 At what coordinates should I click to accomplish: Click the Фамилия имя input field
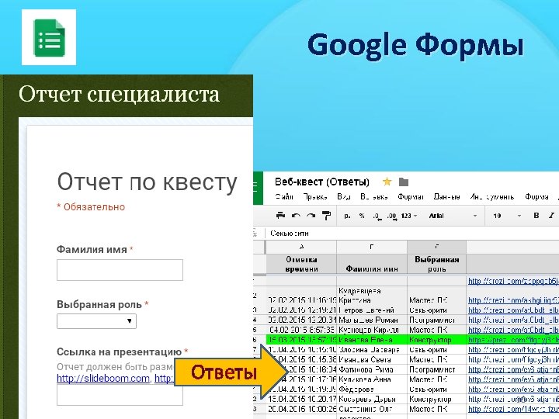(120, 270)
